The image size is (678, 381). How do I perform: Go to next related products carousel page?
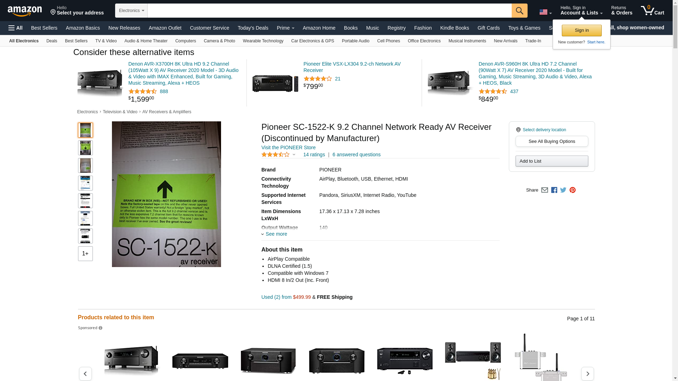(x=587, y=374)
